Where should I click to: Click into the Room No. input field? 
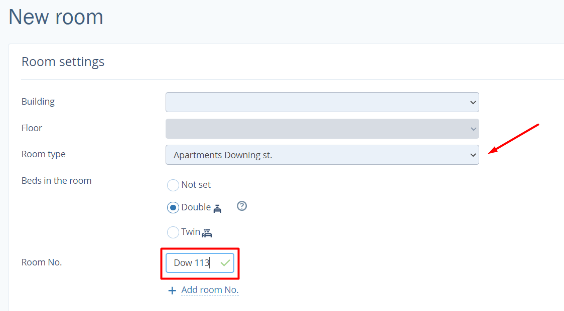[x=200, y=263]
